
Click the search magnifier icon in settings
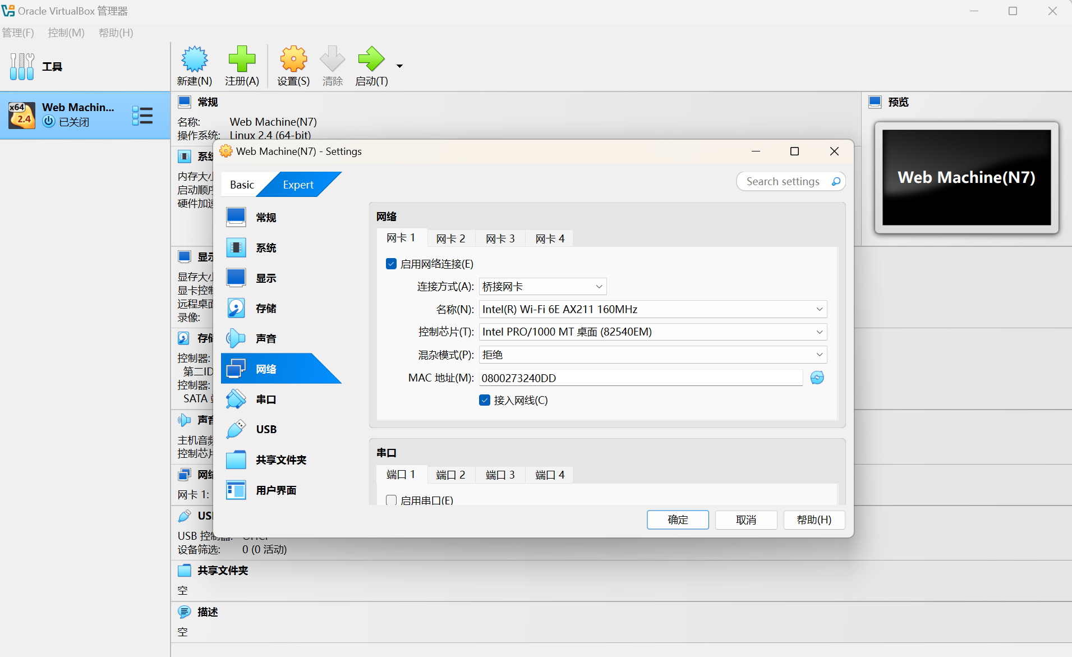click(836, 181)
